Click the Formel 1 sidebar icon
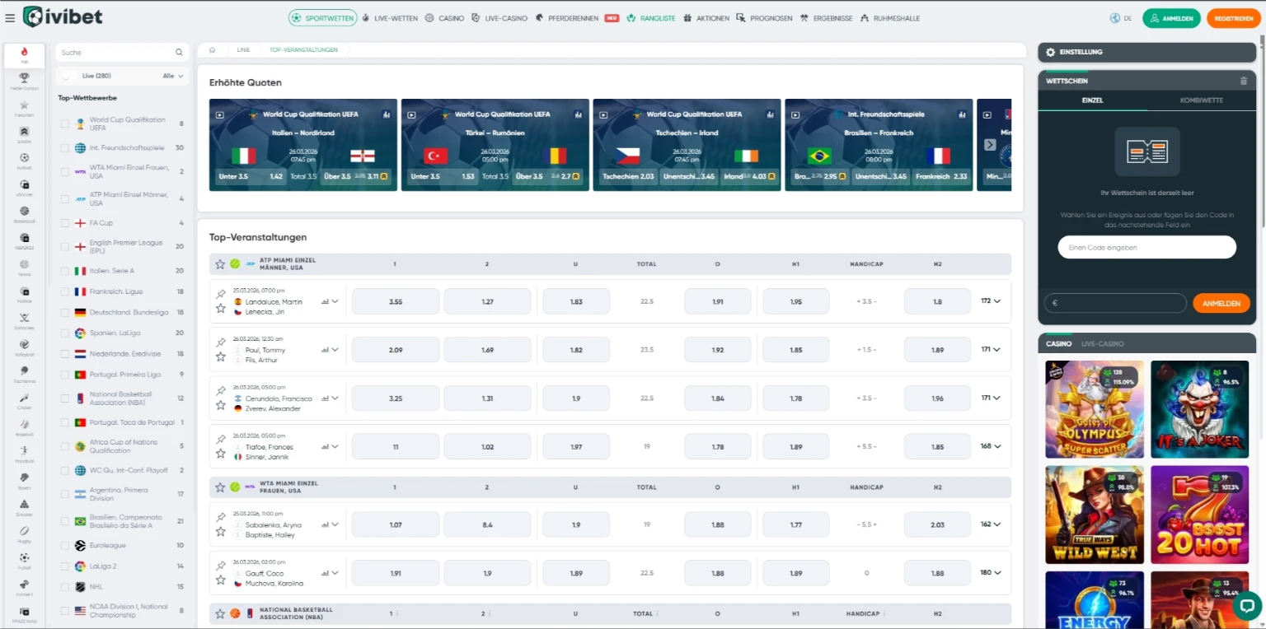 click(24, 584)
